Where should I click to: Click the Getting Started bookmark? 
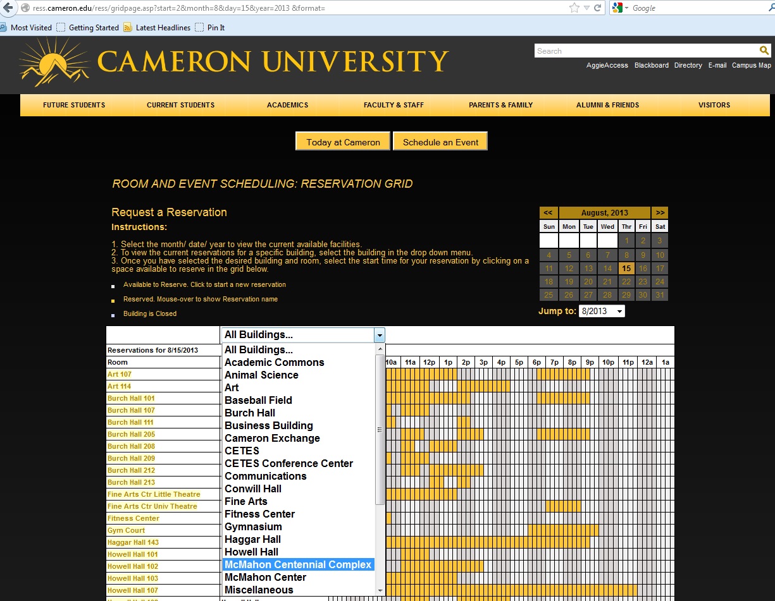point(88,27)
